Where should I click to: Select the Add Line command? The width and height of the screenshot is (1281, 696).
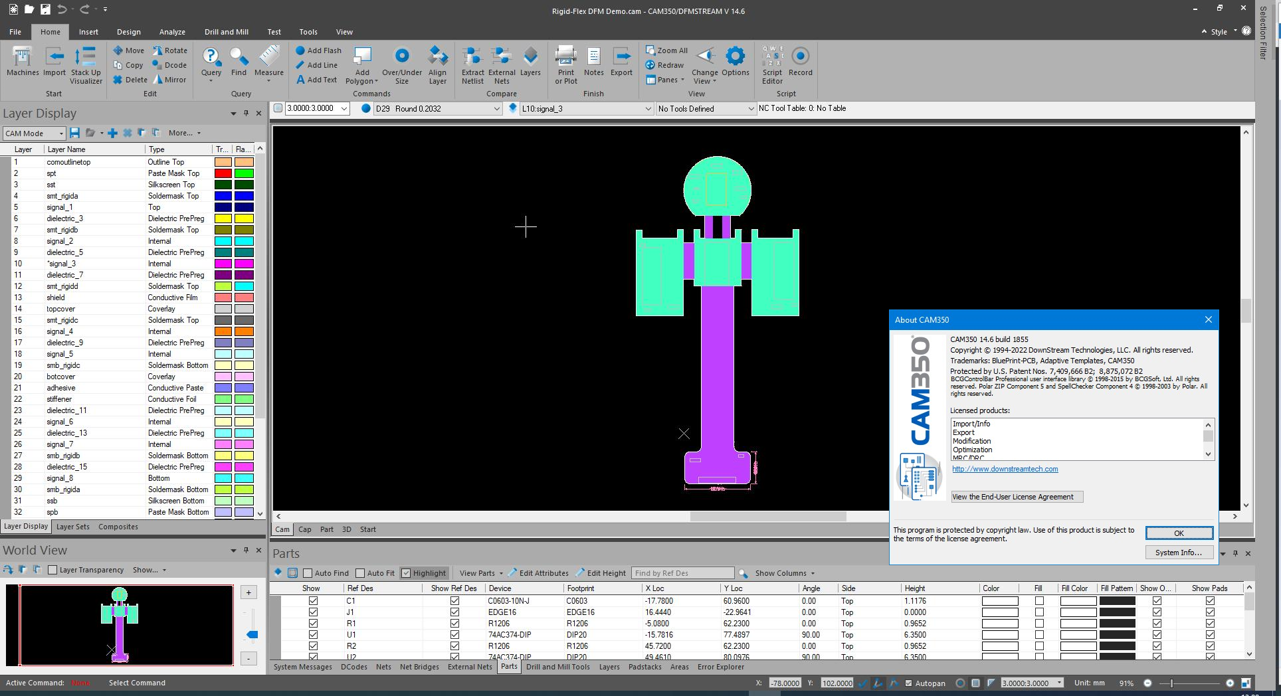pyautogui.click(x=316, y=65)
